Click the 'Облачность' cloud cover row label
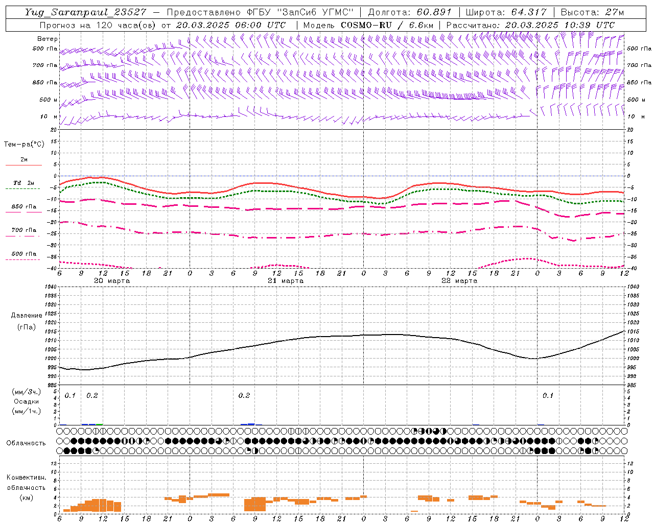 click(x=26, y=443)
